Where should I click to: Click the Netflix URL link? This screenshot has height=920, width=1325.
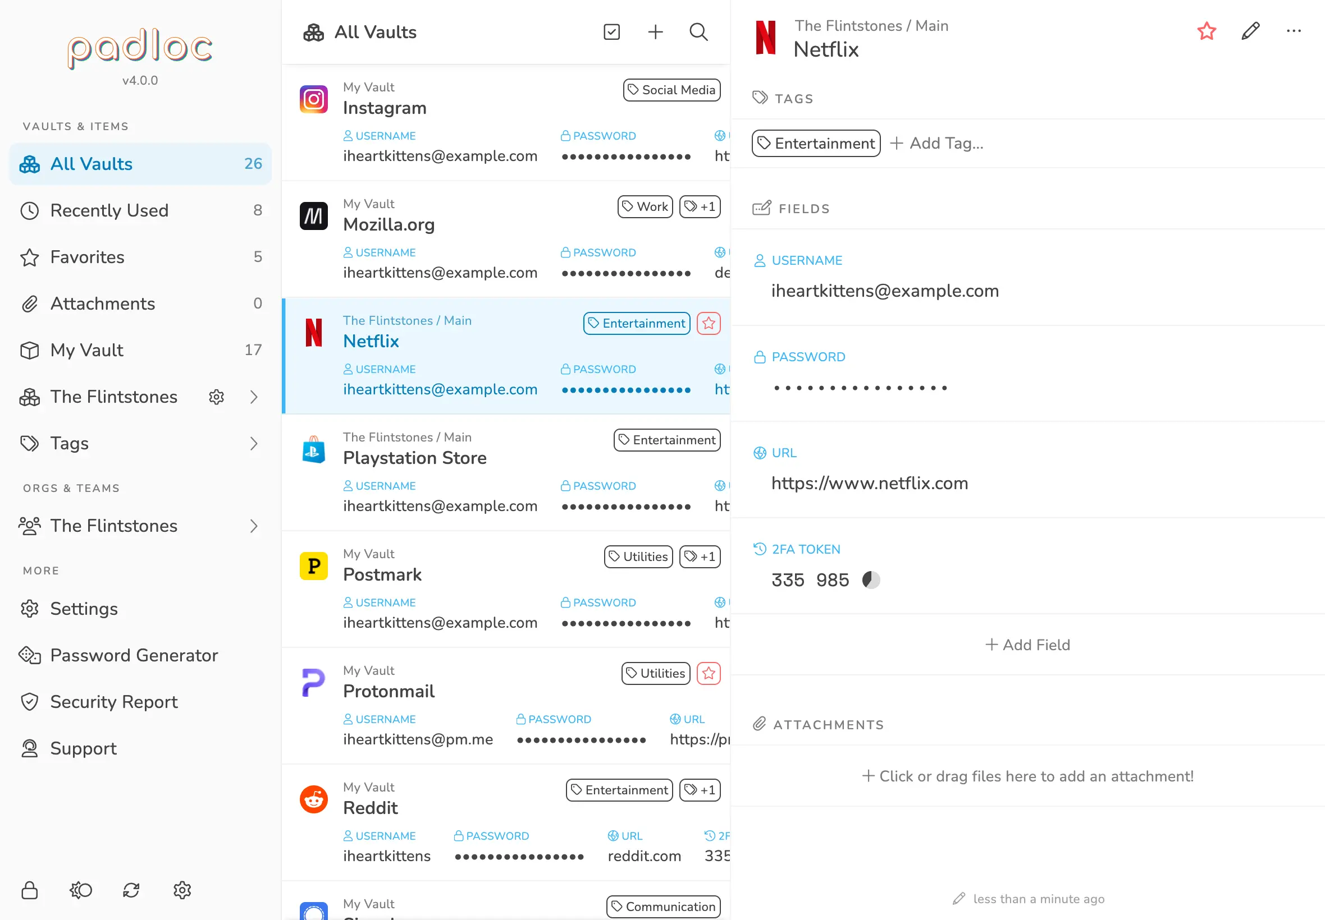[x=868, y=484]
